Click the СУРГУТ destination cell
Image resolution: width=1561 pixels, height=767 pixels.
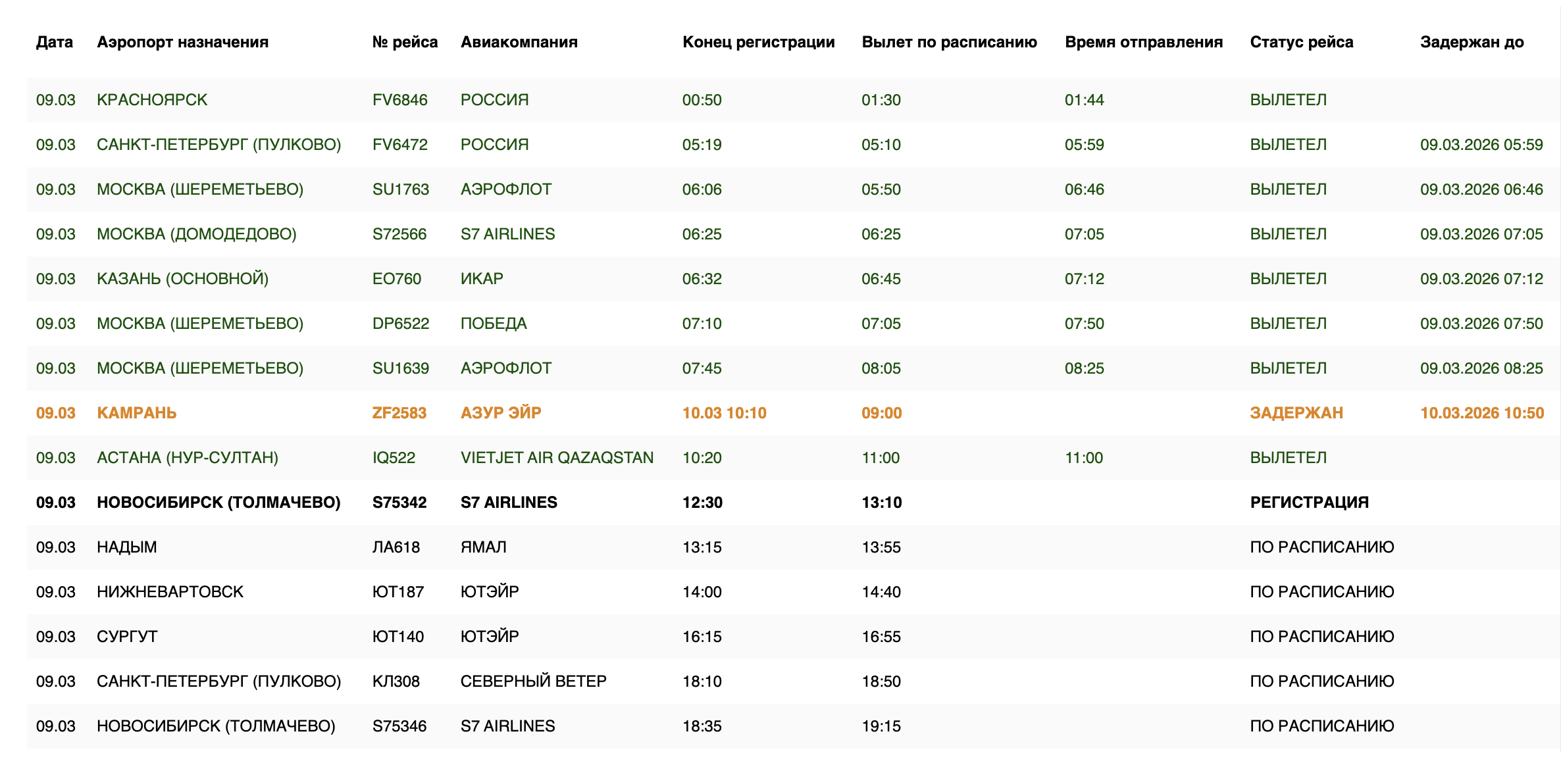pos(127,637)
